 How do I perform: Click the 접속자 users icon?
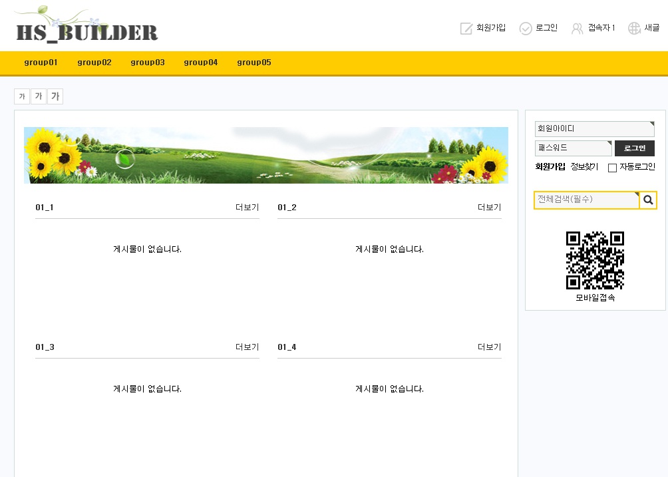coord(577,28)
